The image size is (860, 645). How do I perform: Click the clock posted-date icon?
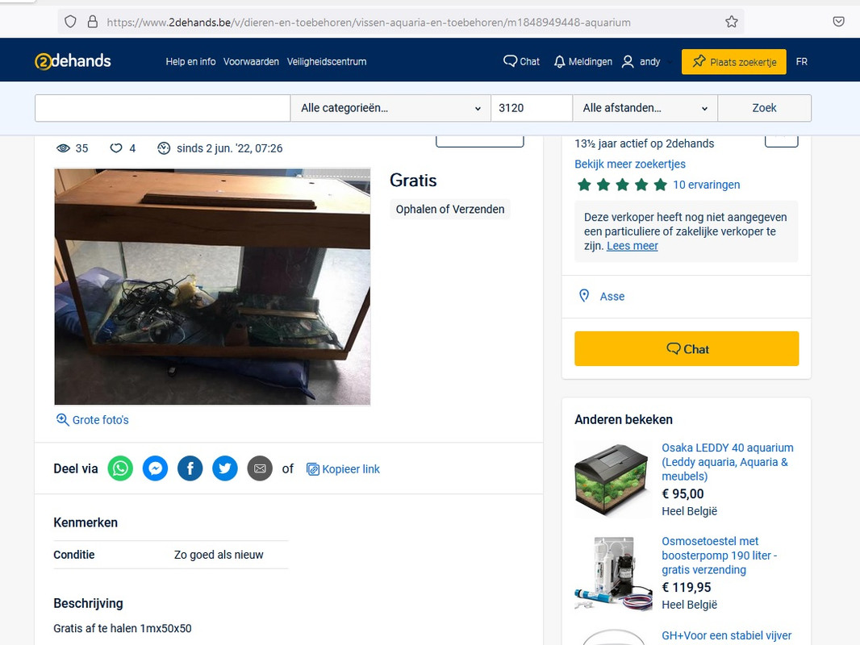164,148
